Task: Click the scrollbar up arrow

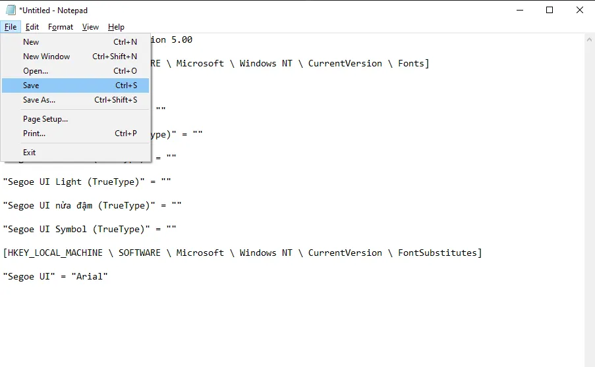Action: coord(589,39)
